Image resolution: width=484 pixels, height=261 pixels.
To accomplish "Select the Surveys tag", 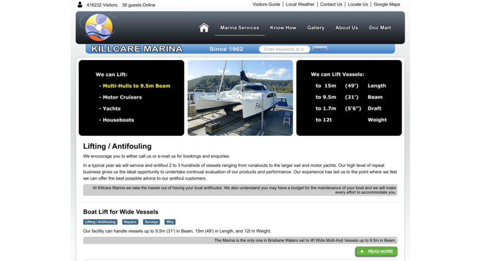I will [151, 222].
